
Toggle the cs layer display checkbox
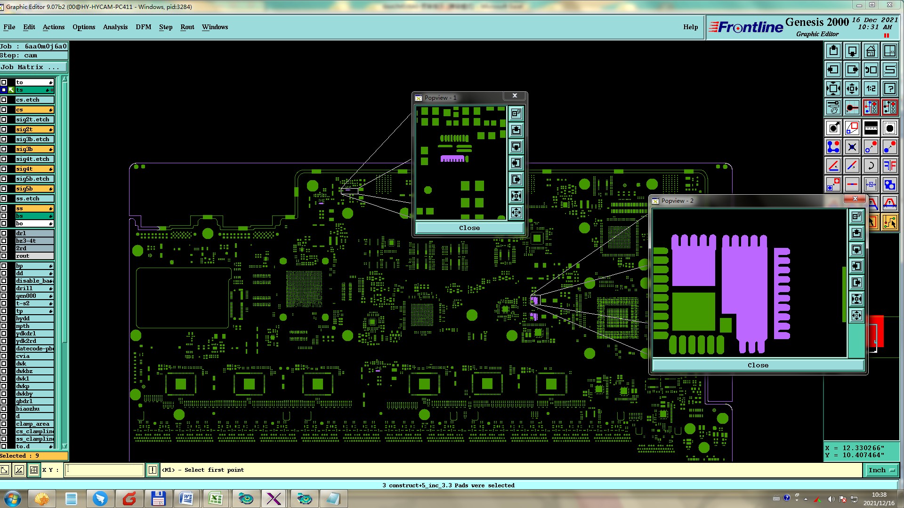click(4, 110)
